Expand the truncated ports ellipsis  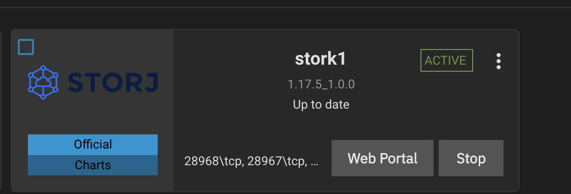(315, 162)
